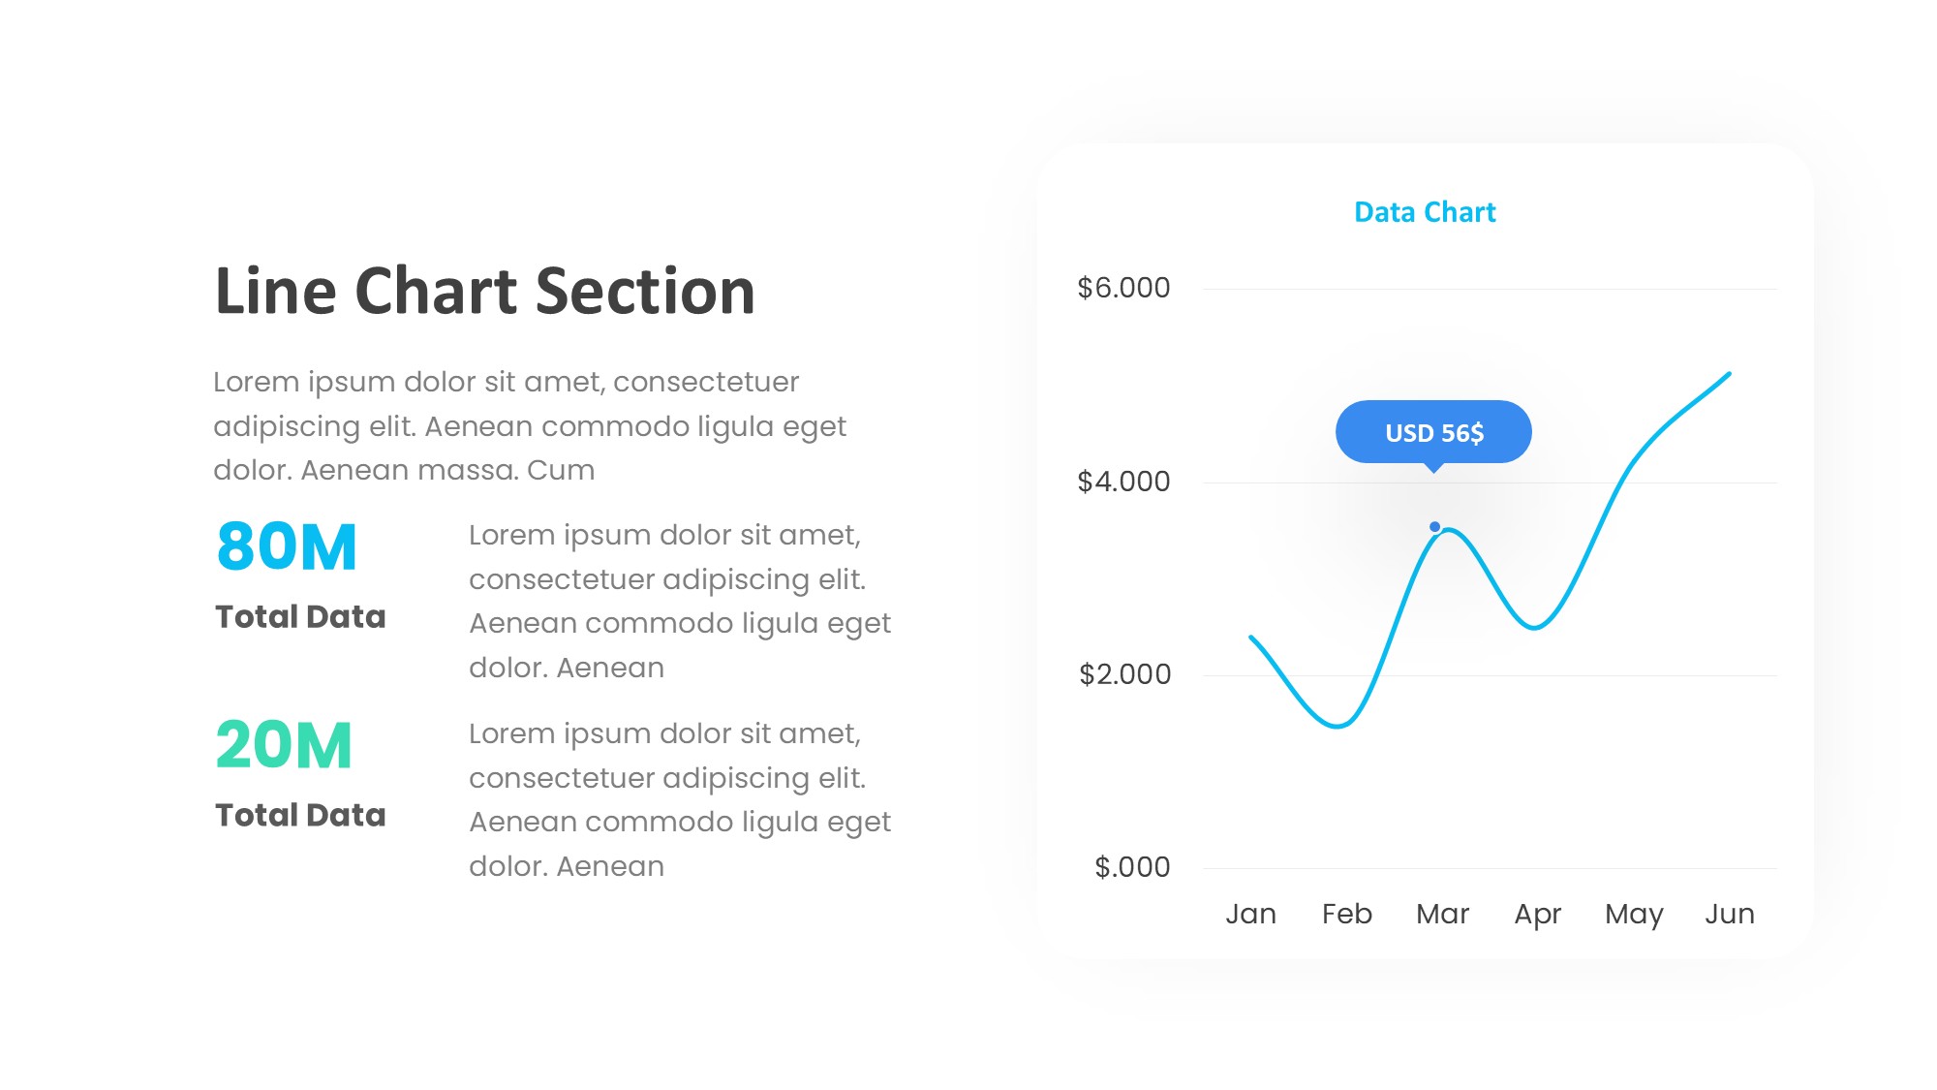Image resolution: width=1937 pixels, height=1090 pixels.
Task: Select the "$.000" y-axis value
Action: [x=1132, y=867]
